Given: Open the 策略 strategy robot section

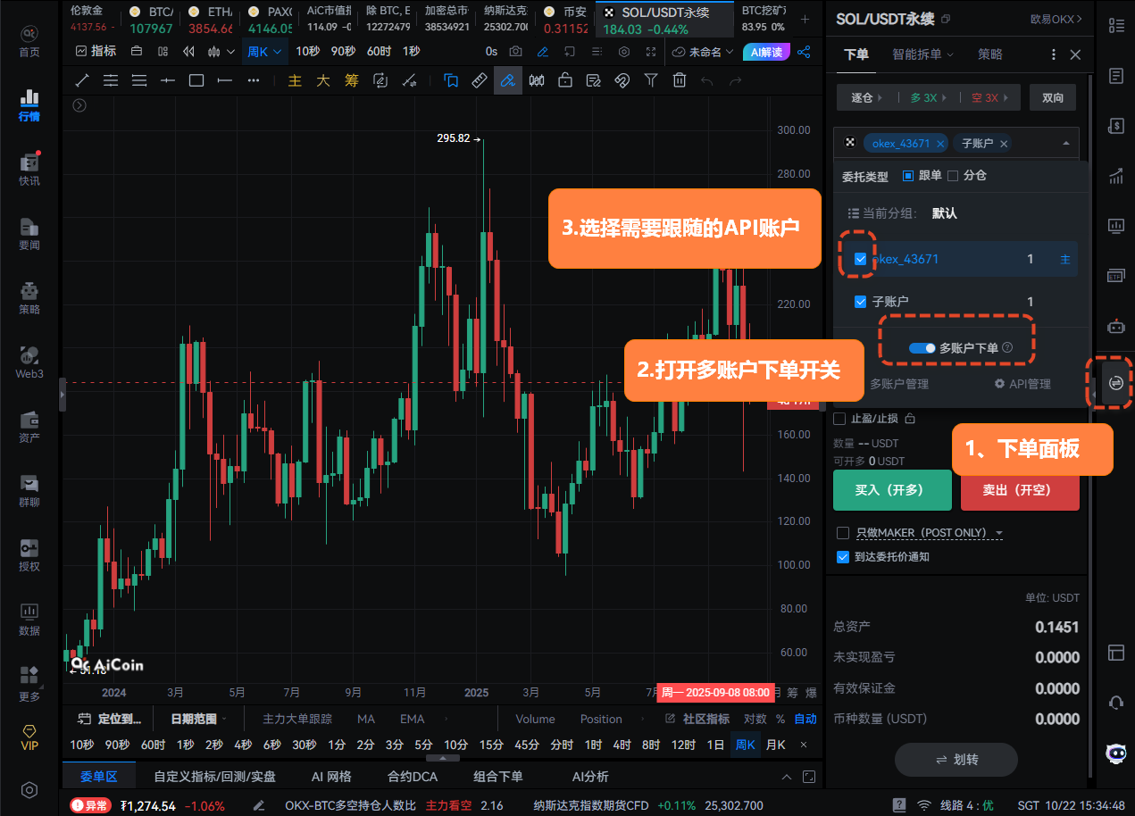Looking at the screenshot, I should coord(29,297).
